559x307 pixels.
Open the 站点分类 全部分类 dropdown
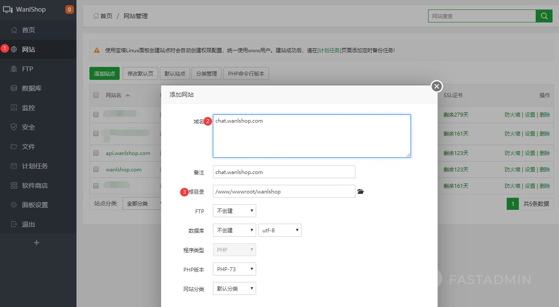(x=143, y=203)
